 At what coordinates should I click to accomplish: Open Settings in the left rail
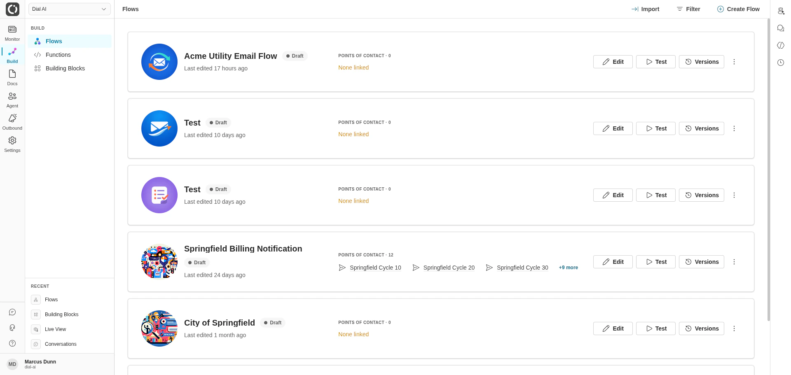(x=12, y=144)
